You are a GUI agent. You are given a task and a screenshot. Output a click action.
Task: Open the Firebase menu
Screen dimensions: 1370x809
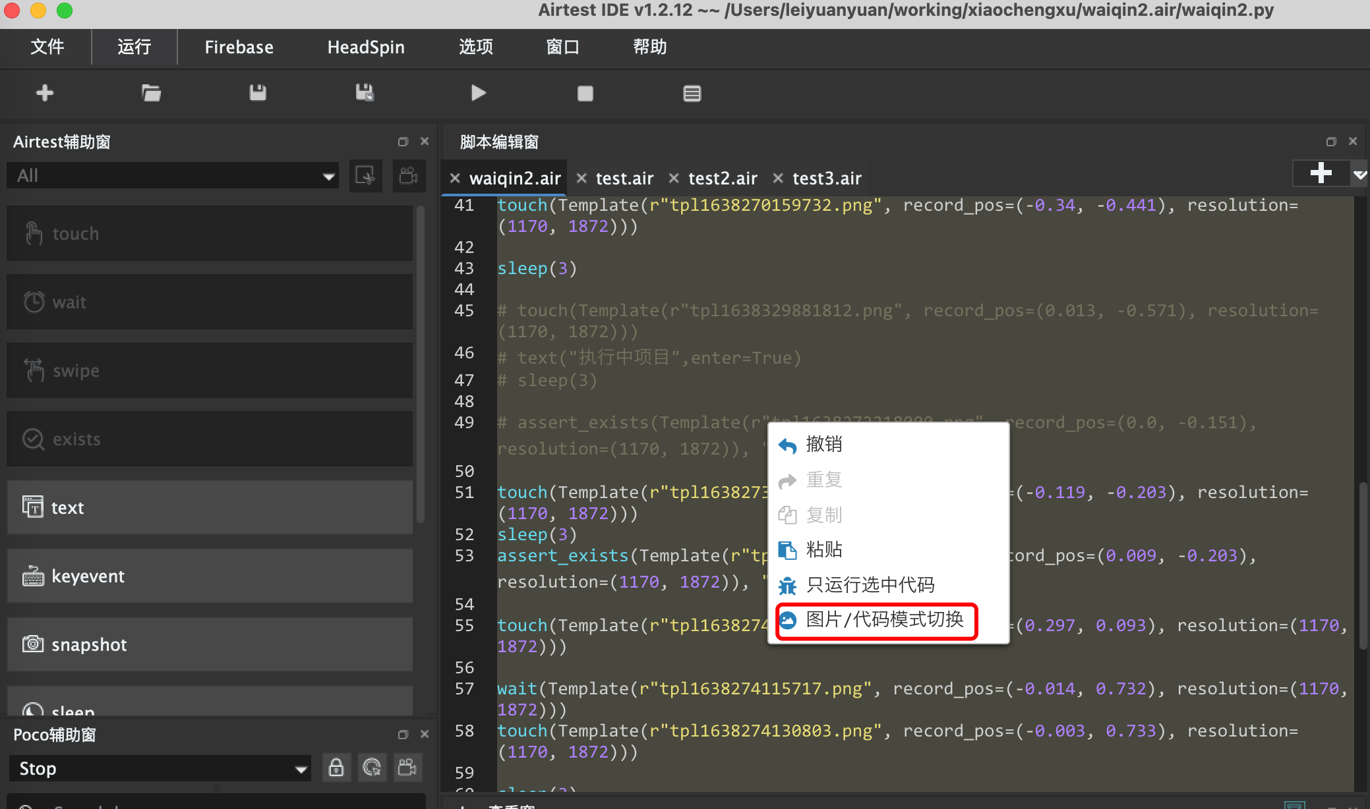pos(239,47)
